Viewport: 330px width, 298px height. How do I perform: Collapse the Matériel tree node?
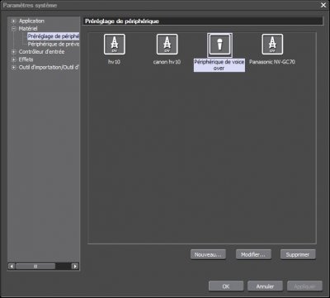[13, 29]
